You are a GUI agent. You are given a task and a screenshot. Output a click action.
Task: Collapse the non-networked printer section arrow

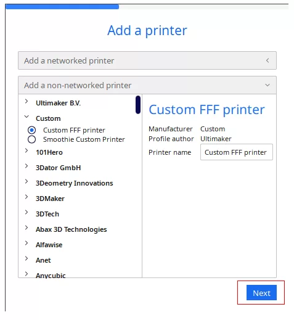click(x=267, y=85)
